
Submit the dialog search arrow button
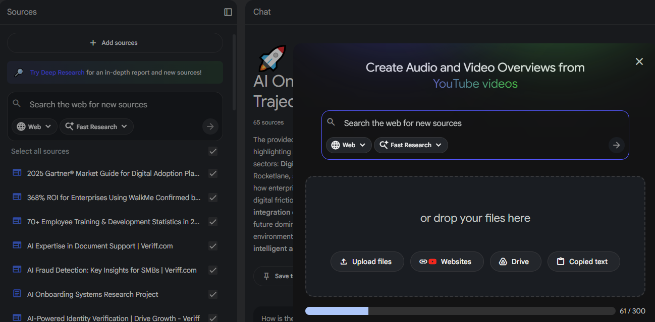point(616,145)
